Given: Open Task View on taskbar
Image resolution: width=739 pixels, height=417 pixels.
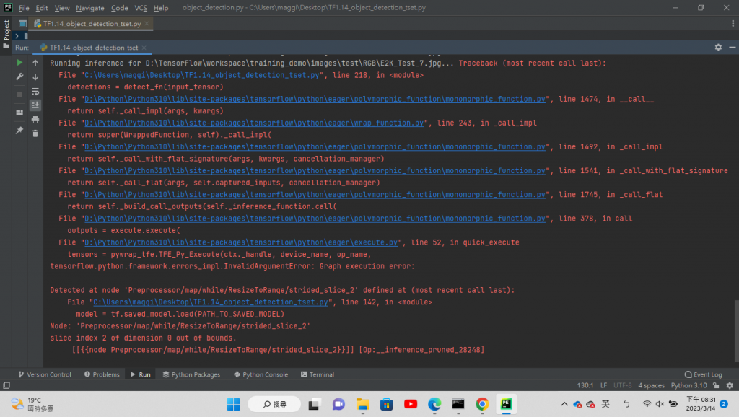Looking at the screenshot, I should pyautogui.click(x=314, y=404).
